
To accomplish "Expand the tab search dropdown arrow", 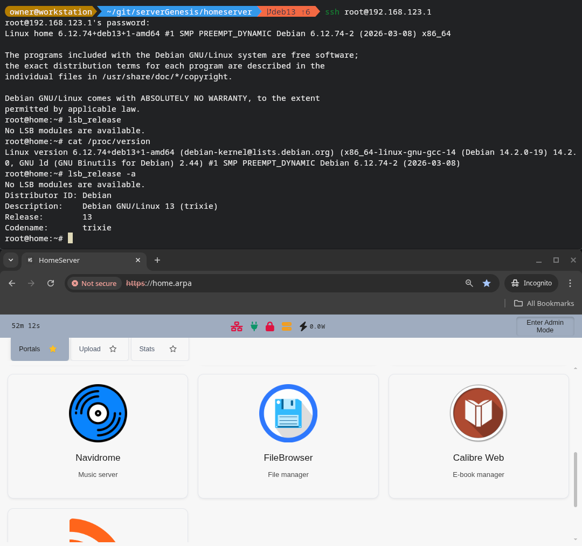I will coord(11,260).
